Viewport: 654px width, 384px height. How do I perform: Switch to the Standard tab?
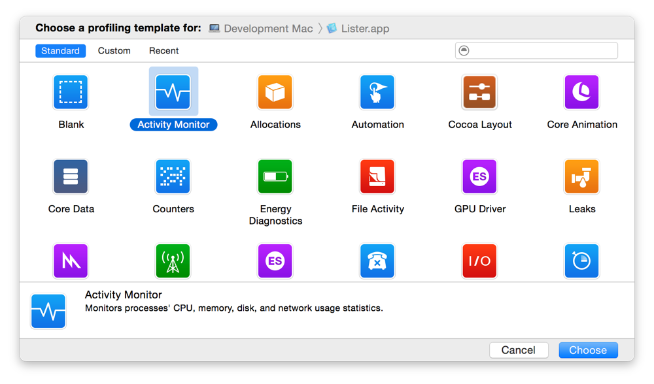(x=60, y=51)
